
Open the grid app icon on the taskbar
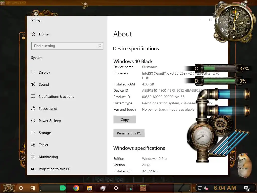coord(129,188)
